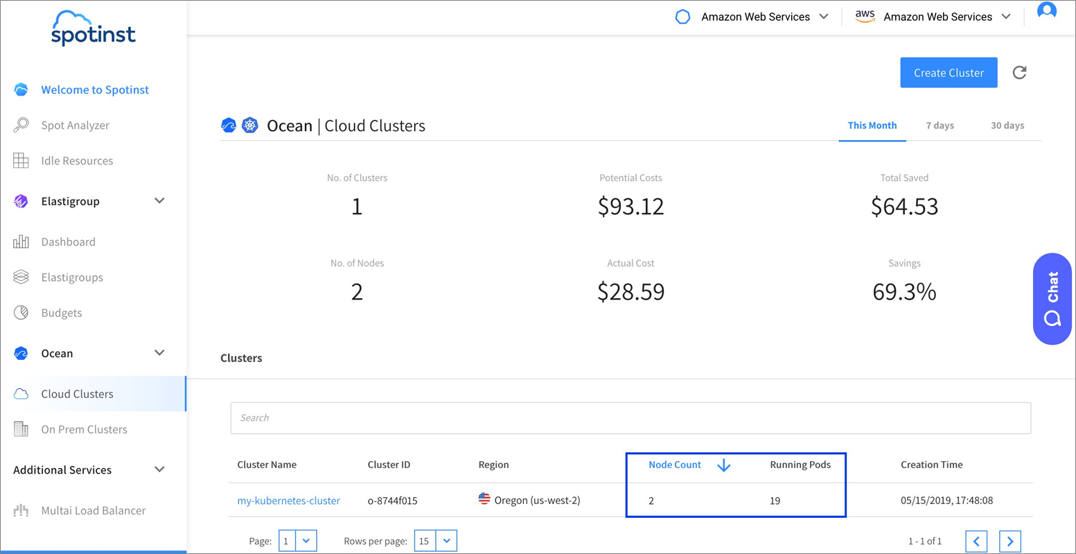
Task: Click Total Saved value $64.53
Action: pos(904,206)
